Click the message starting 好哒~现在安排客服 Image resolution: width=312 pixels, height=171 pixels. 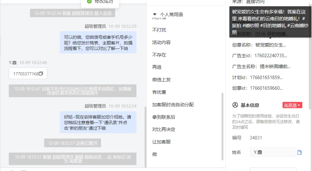coord(98,122)
